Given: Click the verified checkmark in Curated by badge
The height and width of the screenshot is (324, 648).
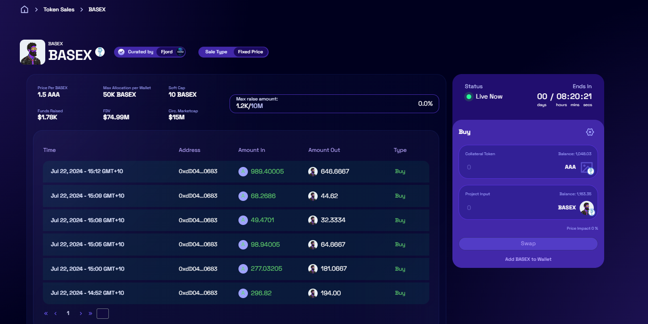Looking at the screenshot, I should pyautogui.click(x=121, y=52).
